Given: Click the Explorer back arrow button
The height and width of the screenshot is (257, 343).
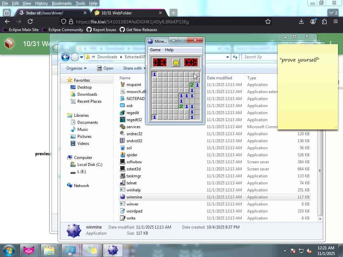Looking at the screenshot, I should click(65, 57).
